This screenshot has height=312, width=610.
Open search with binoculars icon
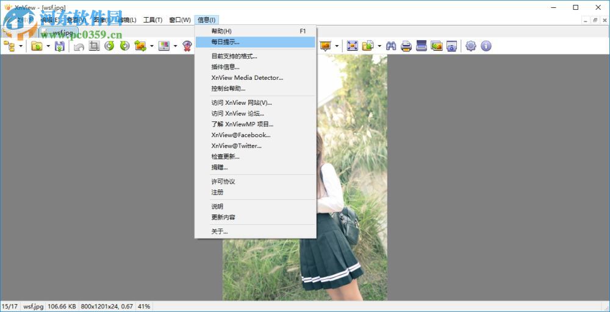pyautogui.click(x=391, y=46)
